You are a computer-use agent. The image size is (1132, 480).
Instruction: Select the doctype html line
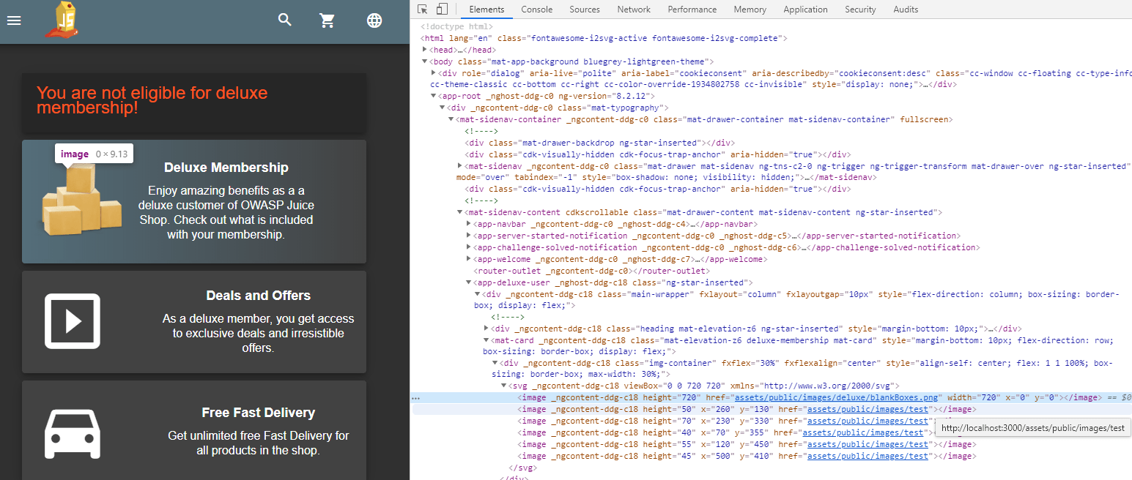point(456,26)
